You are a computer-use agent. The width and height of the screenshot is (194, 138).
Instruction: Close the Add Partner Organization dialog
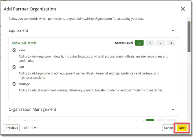pyautogui.click(x=183, y=9)
